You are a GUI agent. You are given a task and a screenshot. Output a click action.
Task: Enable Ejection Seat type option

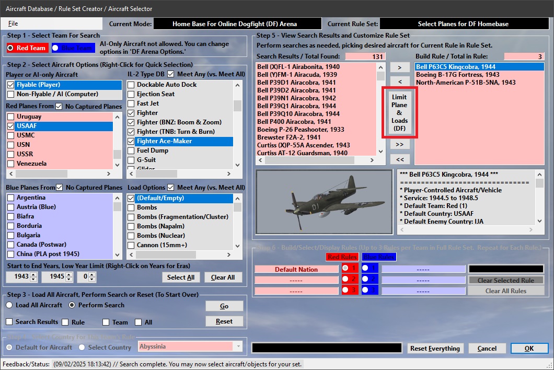point(131,95)
